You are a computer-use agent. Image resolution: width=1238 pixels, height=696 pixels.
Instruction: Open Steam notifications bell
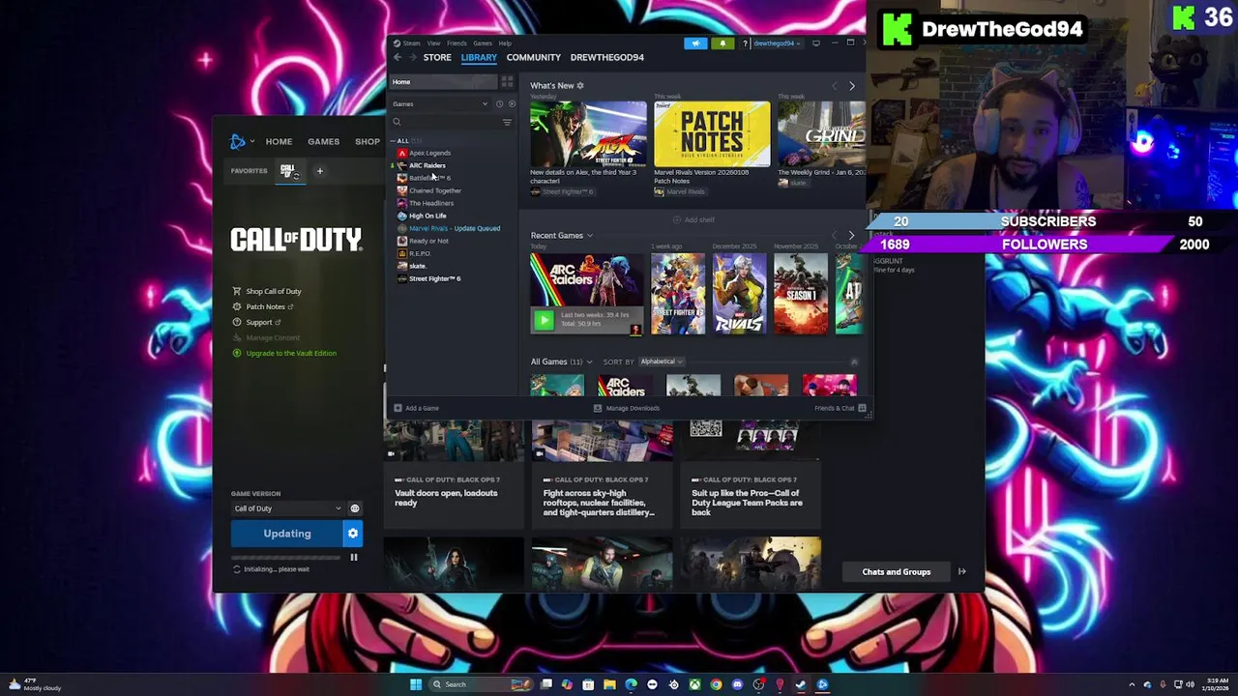tap(722, 43)
